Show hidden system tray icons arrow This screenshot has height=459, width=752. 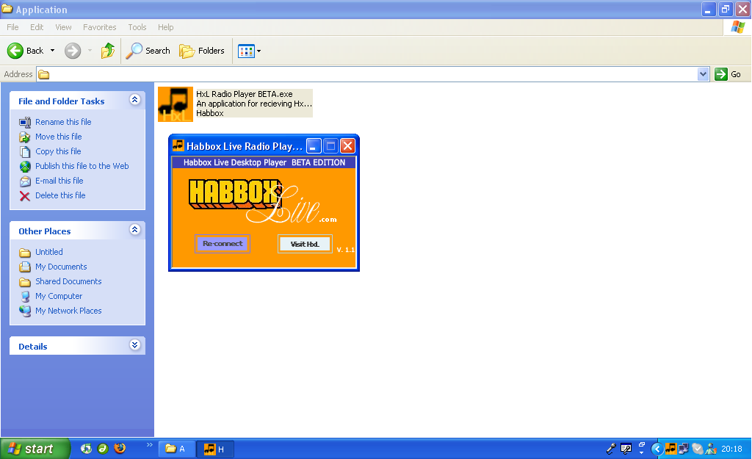click(x=657, y=449)
